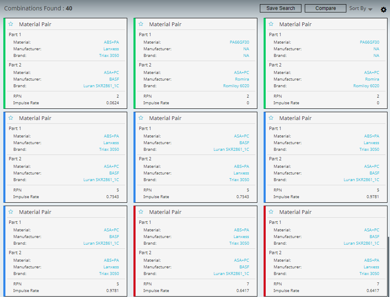The width and height of the screenshot is (390, 297).
Task: Select the impulse rate value 0.0624
Action: coord(113,103)
